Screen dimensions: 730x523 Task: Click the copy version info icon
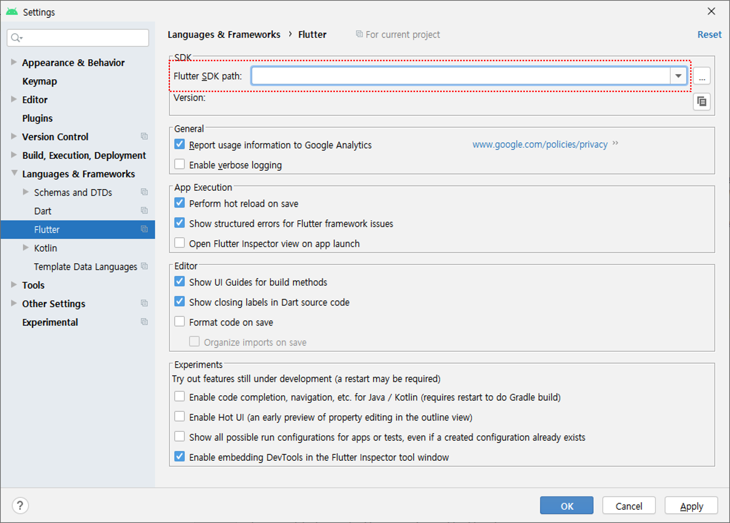coord(702,102)
